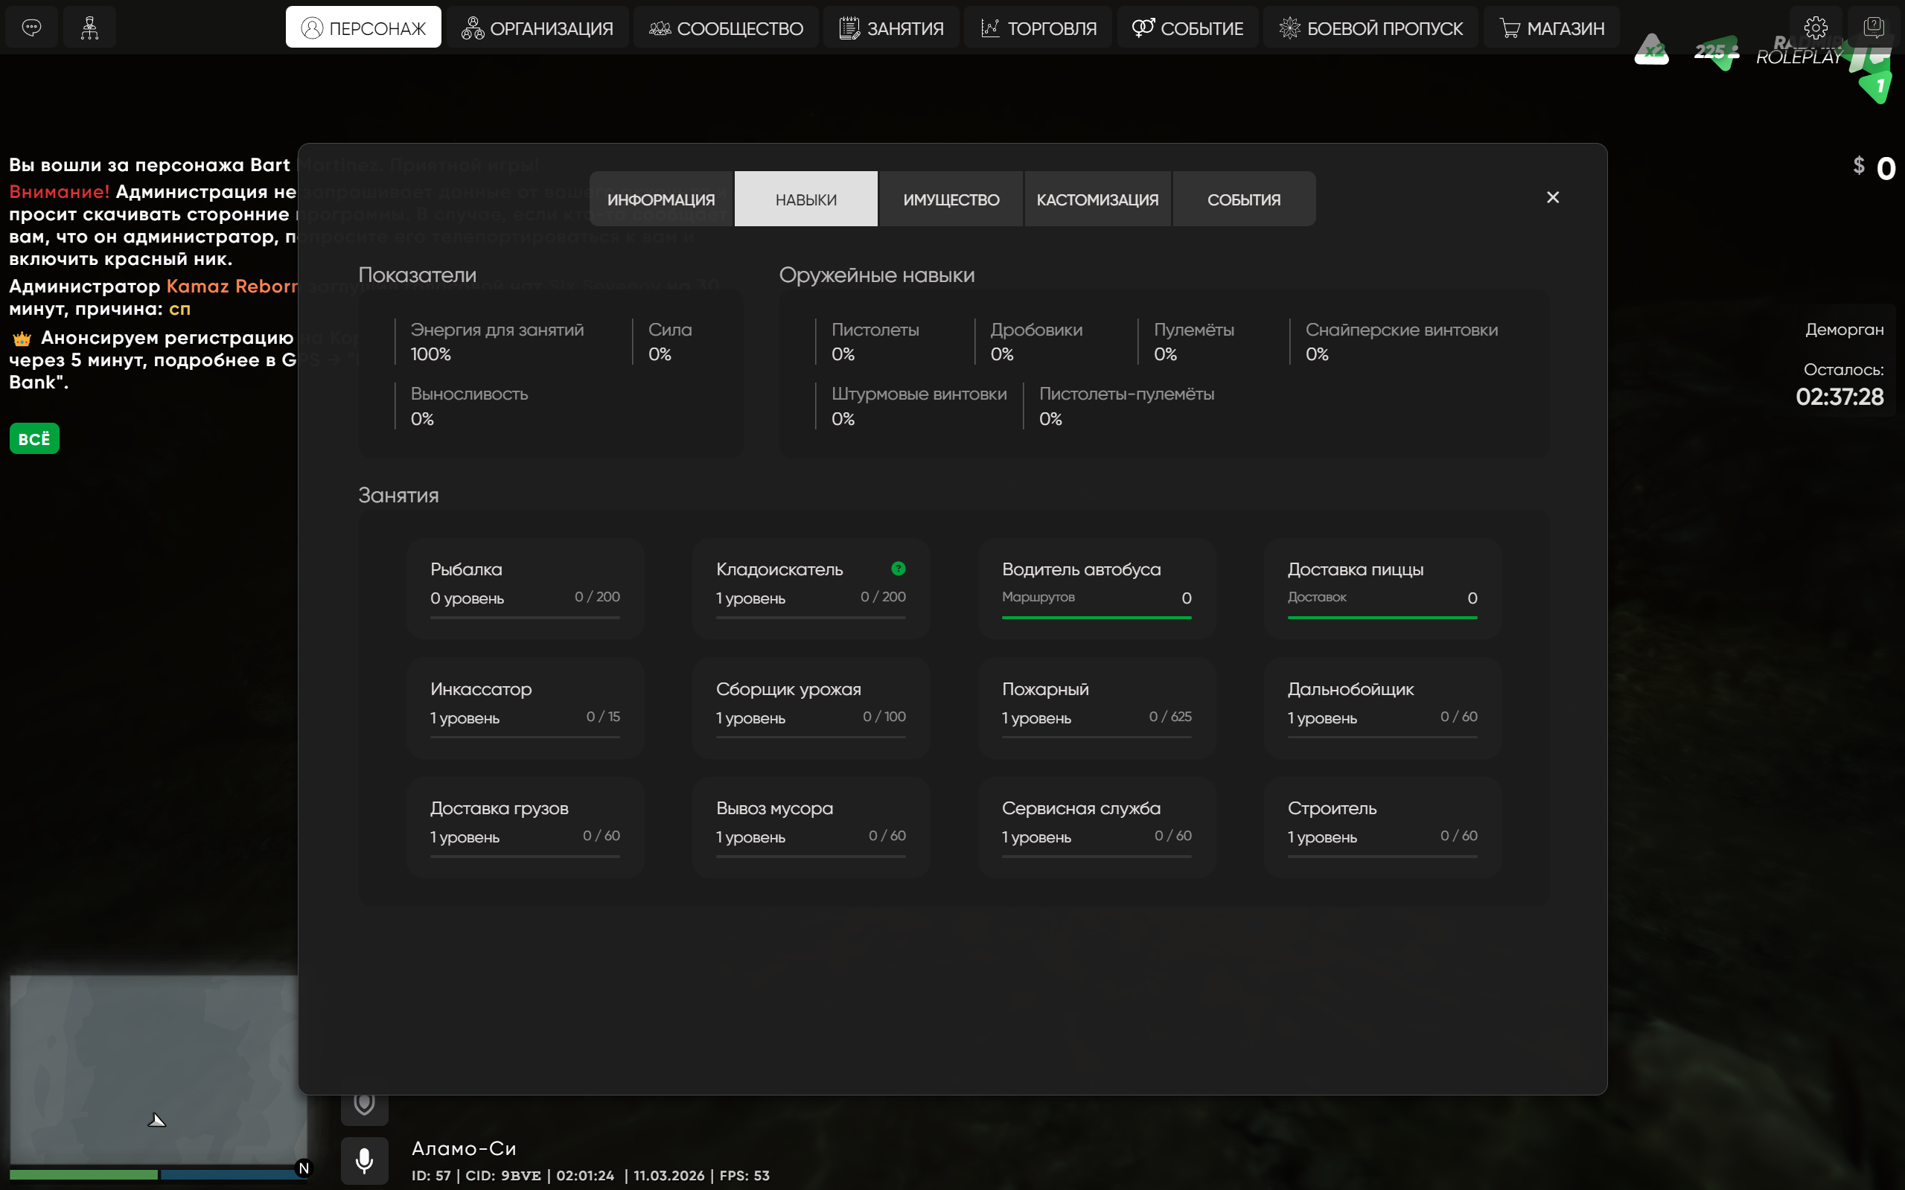Toggle the microphone icon button

point(365,1160)
